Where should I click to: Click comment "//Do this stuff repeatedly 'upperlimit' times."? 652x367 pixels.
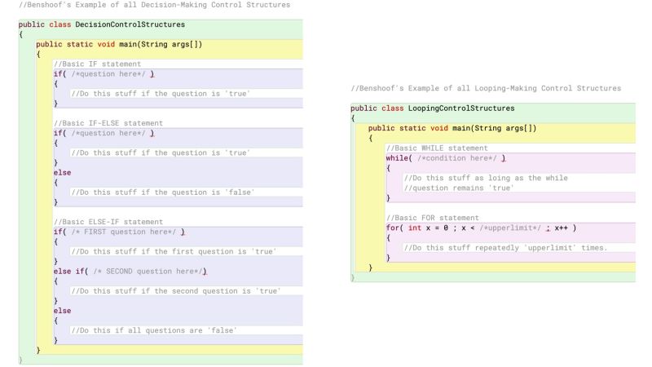click(505, 248)
